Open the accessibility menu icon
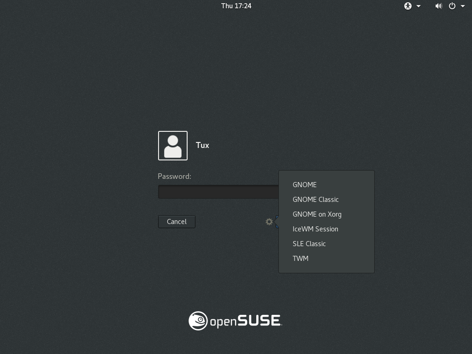Viewport: 472px width, 354px height. (408, 6)
